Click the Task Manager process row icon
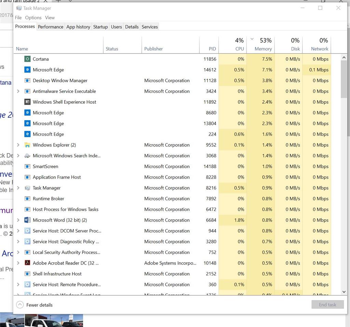The height and width of the screenshot is (327, 350). [x=27, y=188]
